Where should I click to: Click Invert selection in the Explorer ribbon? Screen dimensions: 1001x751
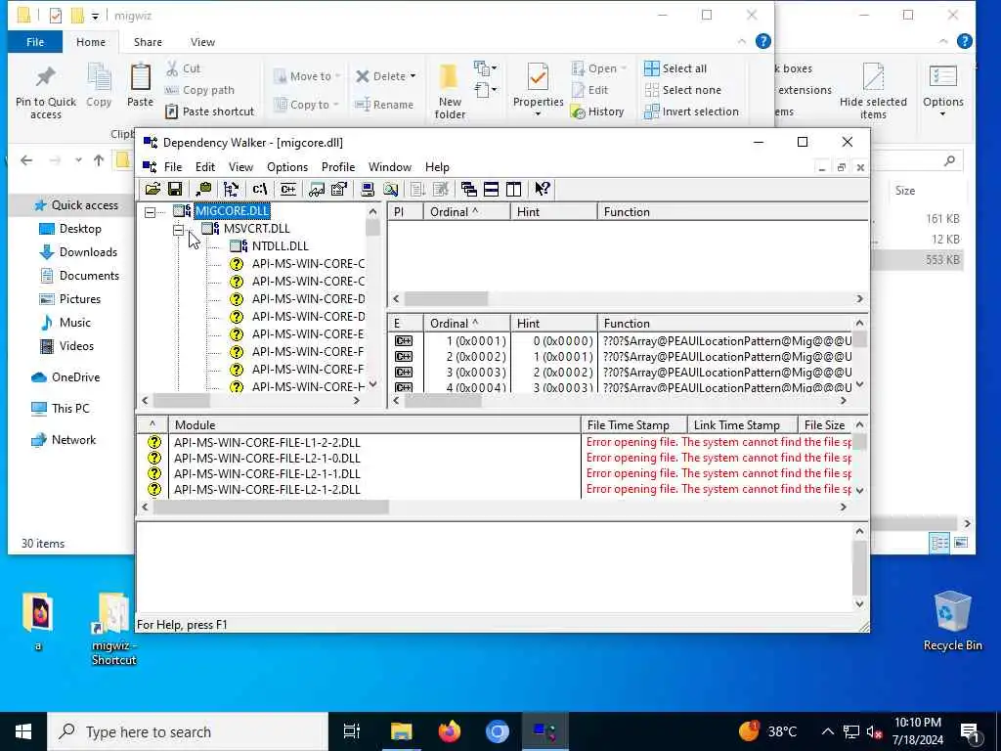tap(691, 111)
